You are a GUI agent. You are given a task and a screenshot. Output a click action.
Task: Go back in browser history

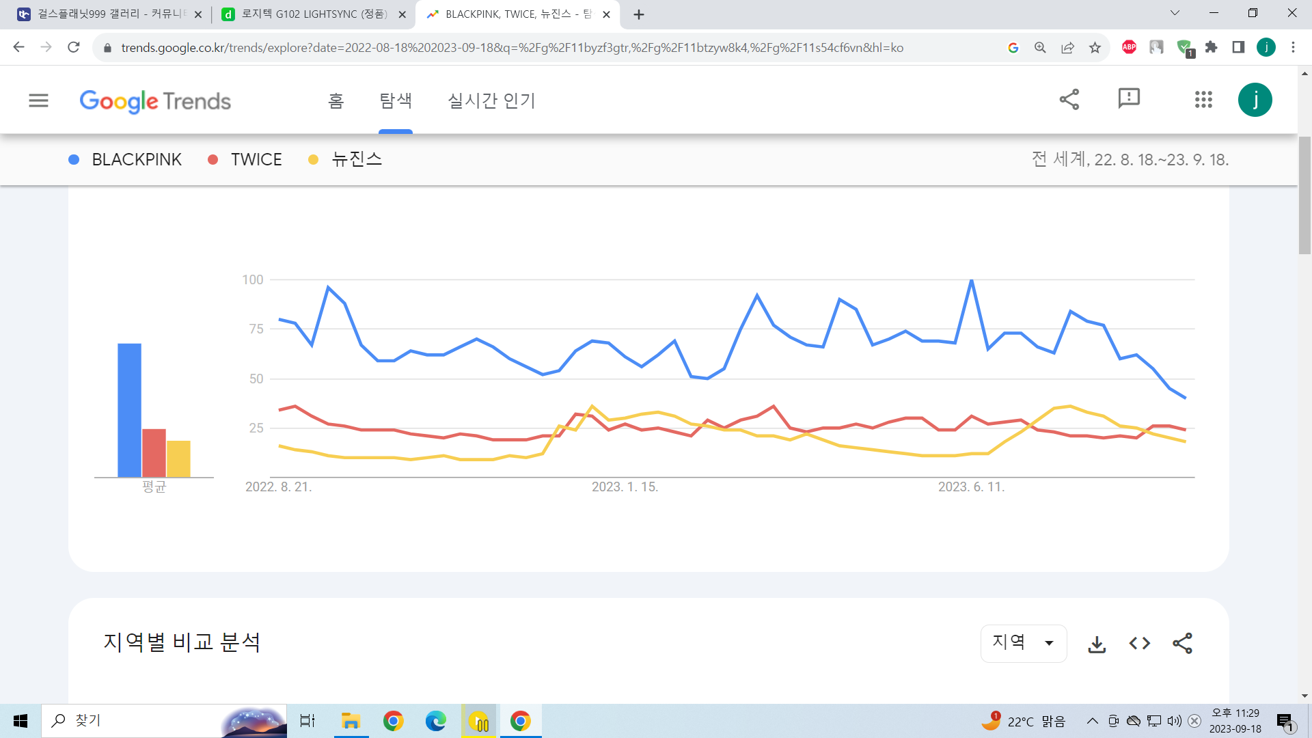click(19, 47)
